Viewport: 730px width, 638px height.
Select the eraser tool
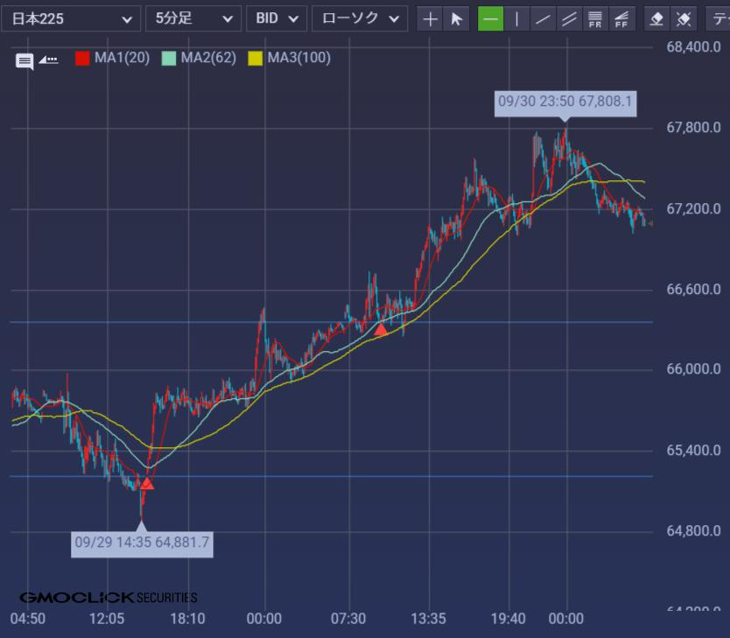click(x=656, y=19)
